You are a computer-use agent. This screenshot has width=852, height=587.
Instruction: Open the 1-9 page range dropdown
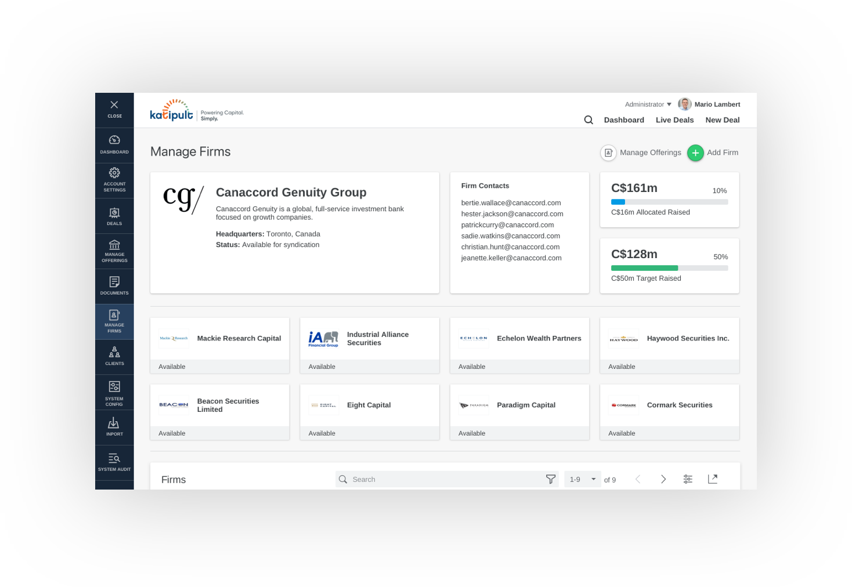pos(582,479)
